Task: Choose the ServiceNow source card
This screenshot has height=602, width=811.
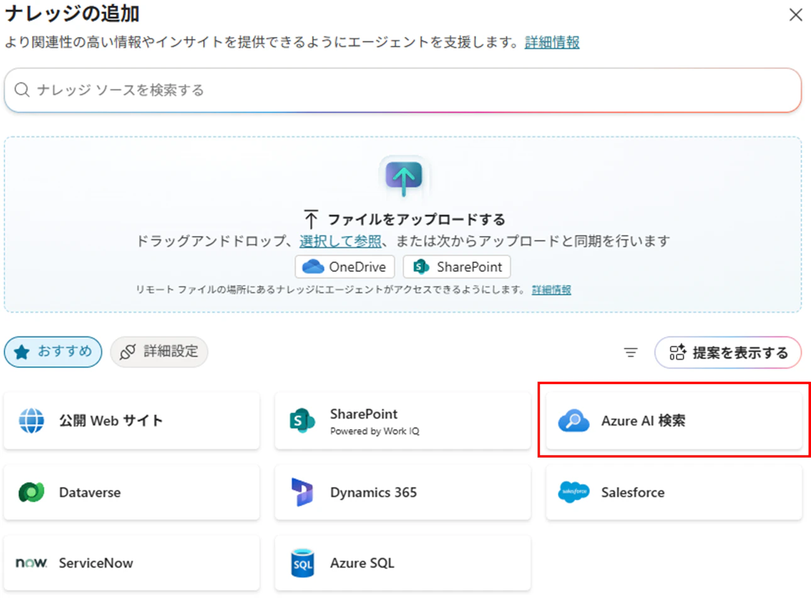Action: [x=132, y=563]
